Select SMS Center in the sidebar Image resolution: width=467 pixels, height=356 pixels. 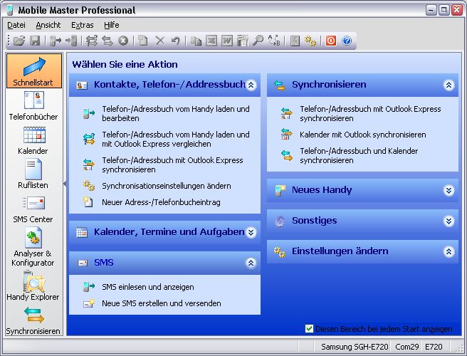[33, 208]
